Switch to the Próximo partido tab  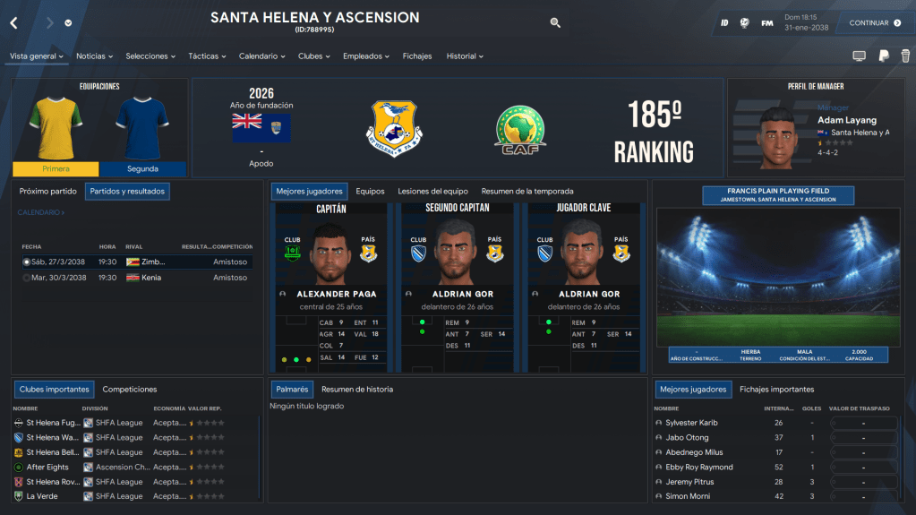click(48, 191)
